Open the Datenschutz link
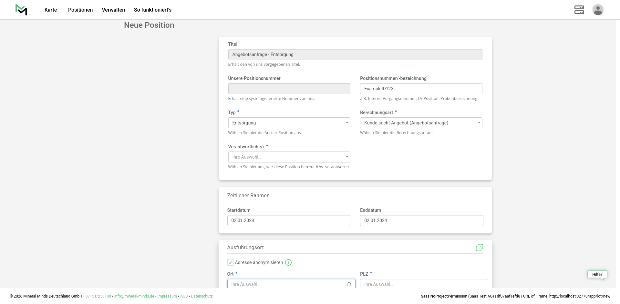This screenshot has height=304, width=620. point(201,296)
